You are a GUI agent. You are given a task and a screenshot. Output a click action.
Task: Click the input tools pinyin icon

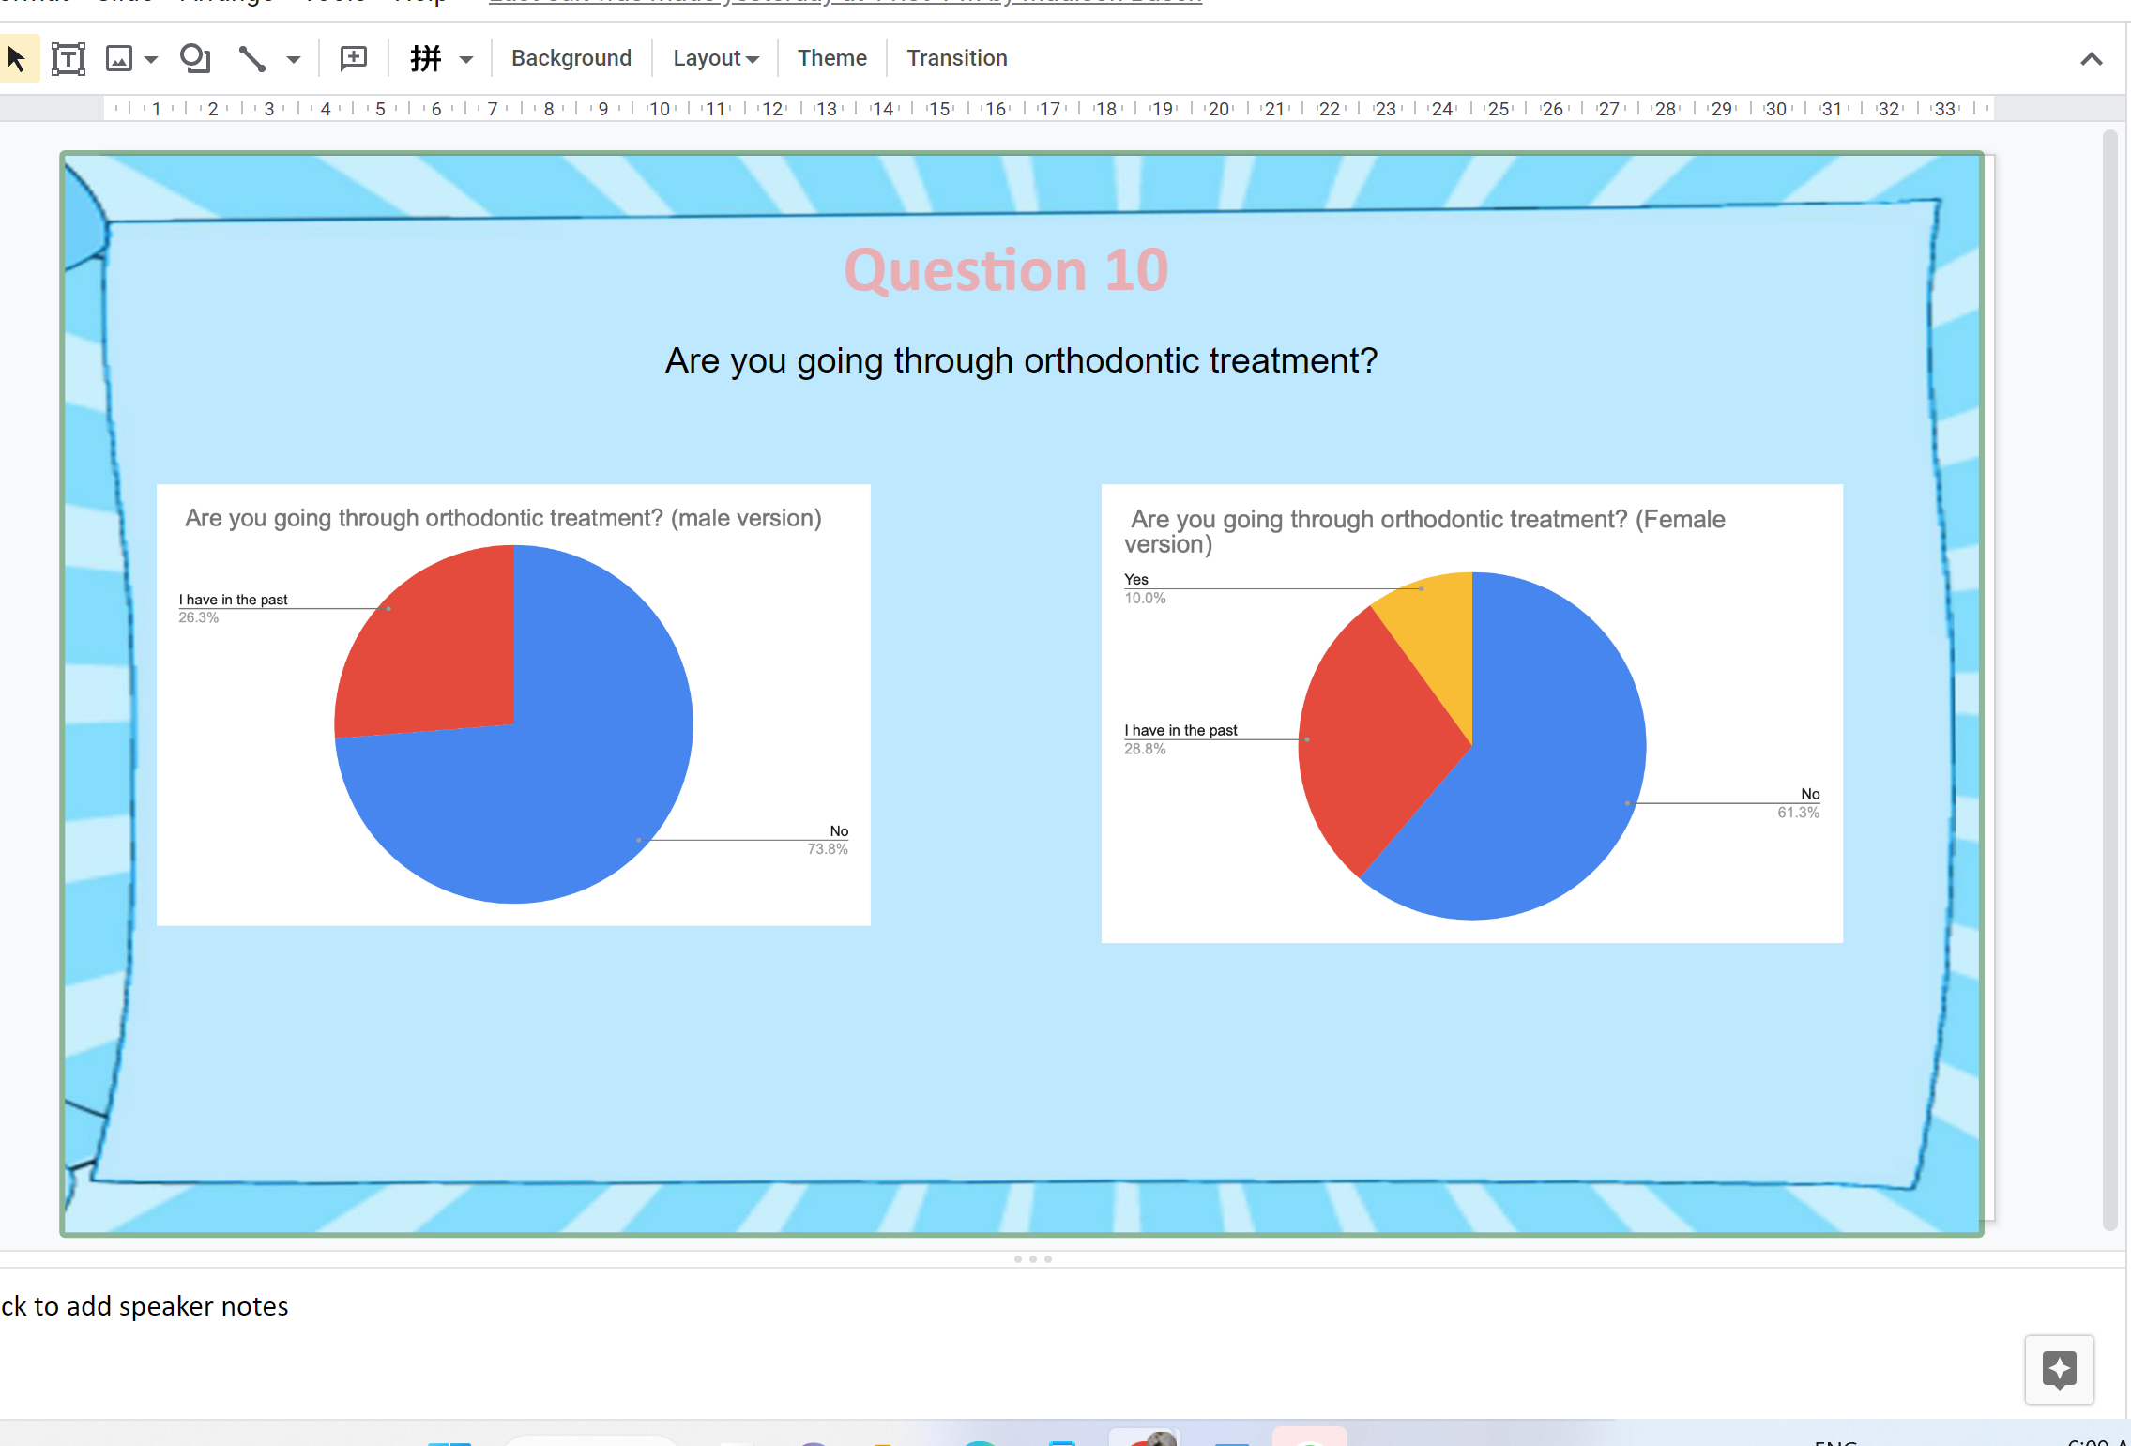click(426, 58)
